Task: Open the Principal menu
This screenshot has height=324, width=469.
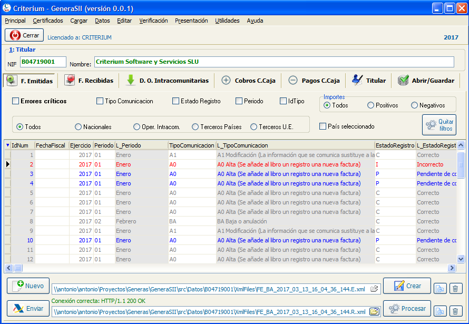Action: click(x=15, y=21)
